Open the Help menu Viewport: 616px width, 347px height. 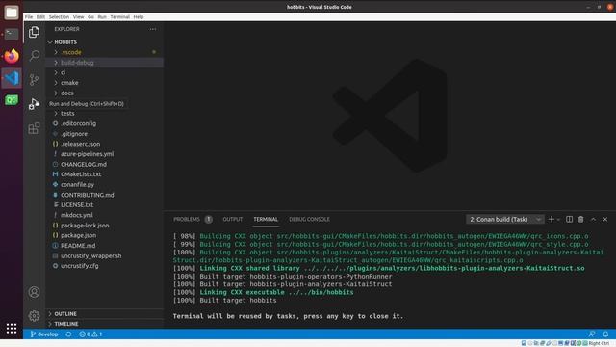point(139,17)
